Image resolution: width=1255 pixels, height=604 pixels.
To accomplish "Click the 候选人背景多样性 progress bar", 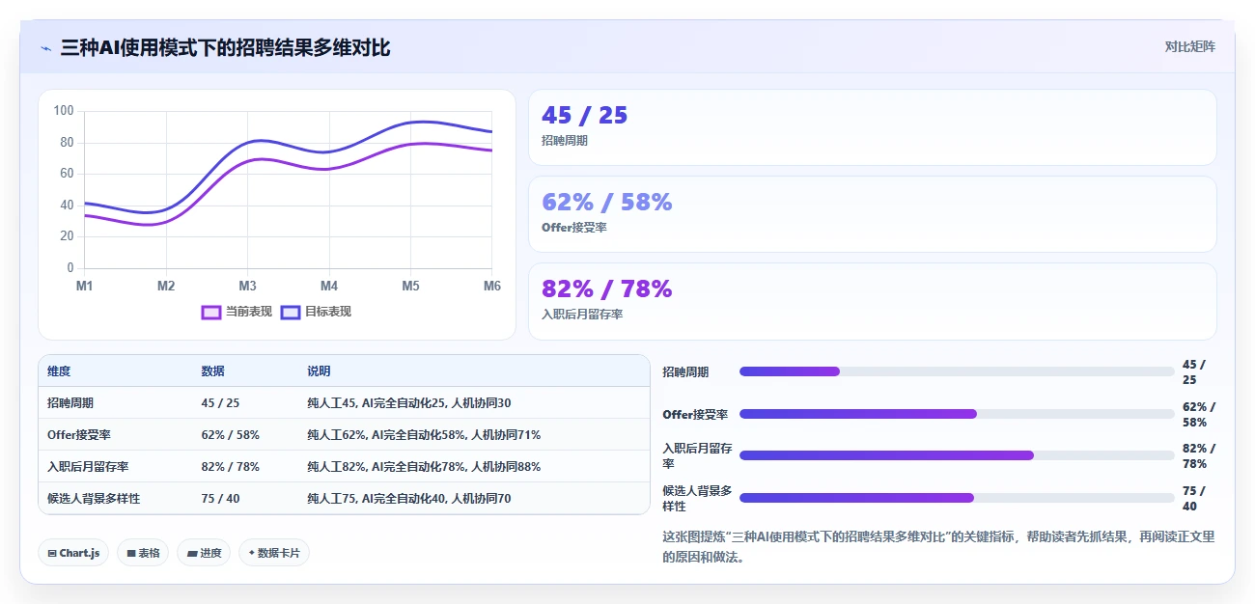I will pyautogui.click(x=957, y=498).
